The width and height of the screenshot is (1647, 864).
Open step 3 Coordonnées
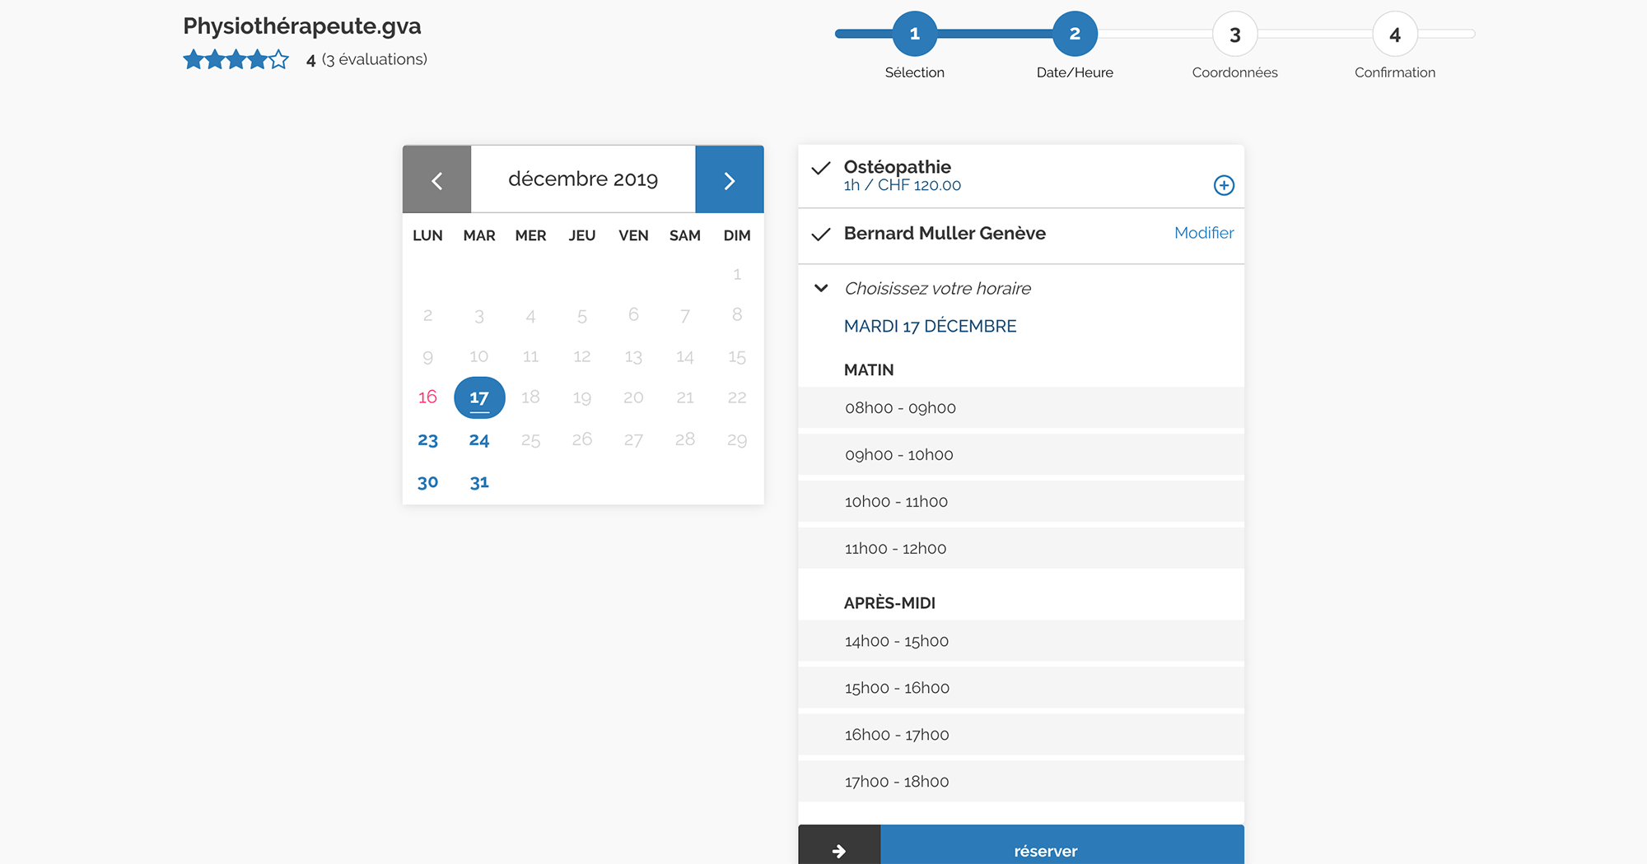[1234, 35]
